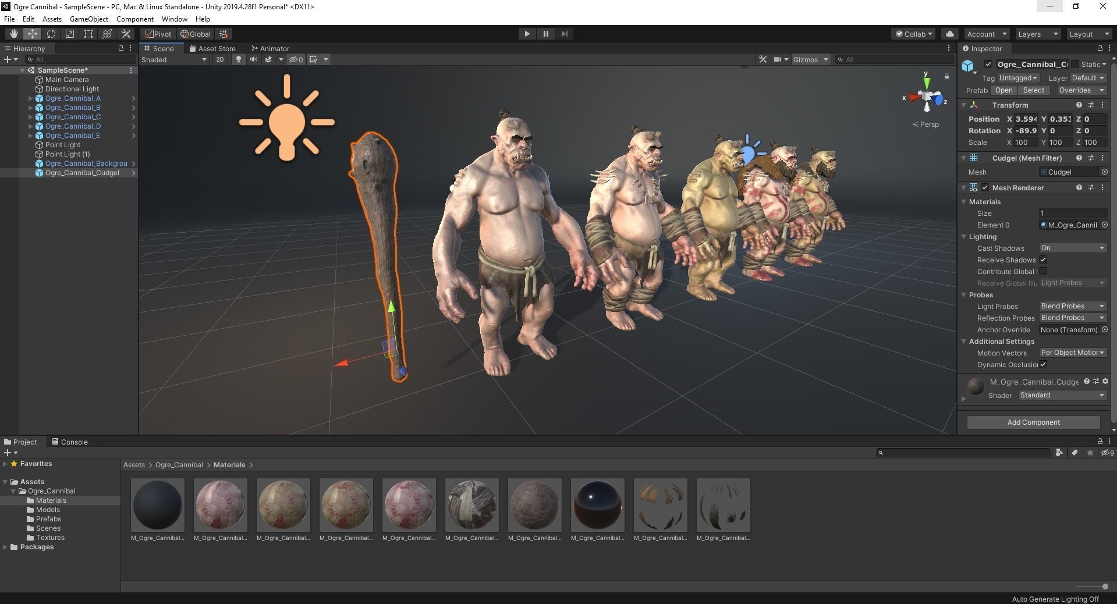Switch to the Animator tab
The width and height of the screenshot is (1117, 604).
pyautogui.click(x=270, y=48)
